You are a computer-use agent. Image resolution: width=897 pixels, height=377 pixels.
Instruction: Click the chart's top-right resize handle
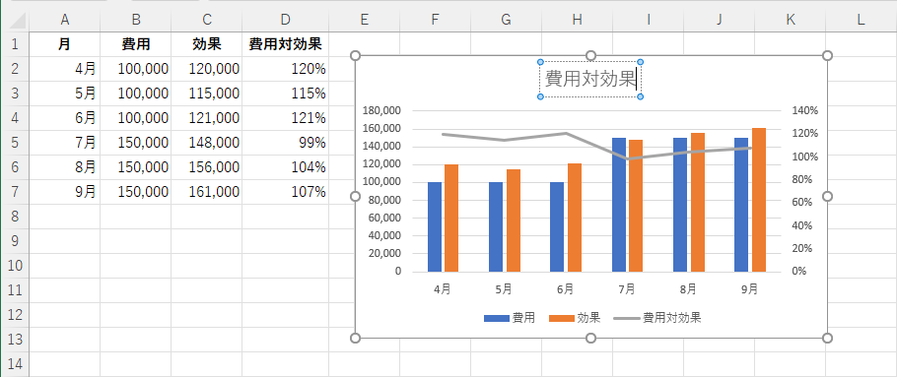coord(827,55)
